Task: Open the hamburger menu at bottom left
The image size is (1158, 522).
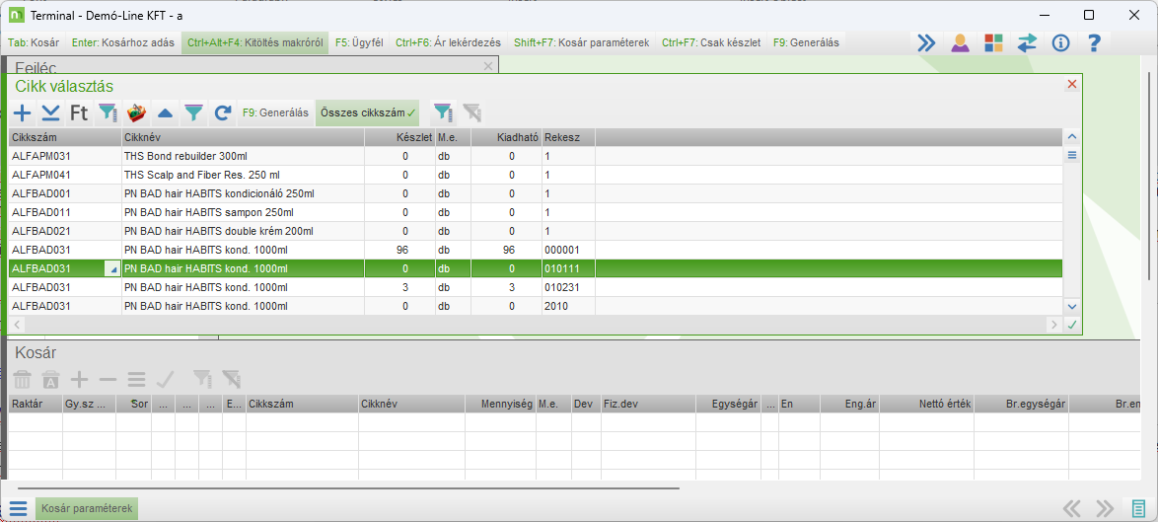Action: pyautogui.click(x=19, y=509)
